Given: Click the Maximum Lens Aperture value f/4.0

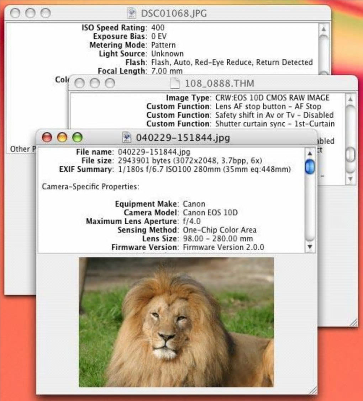Looking at the screenshot, I should coord(191,221).
